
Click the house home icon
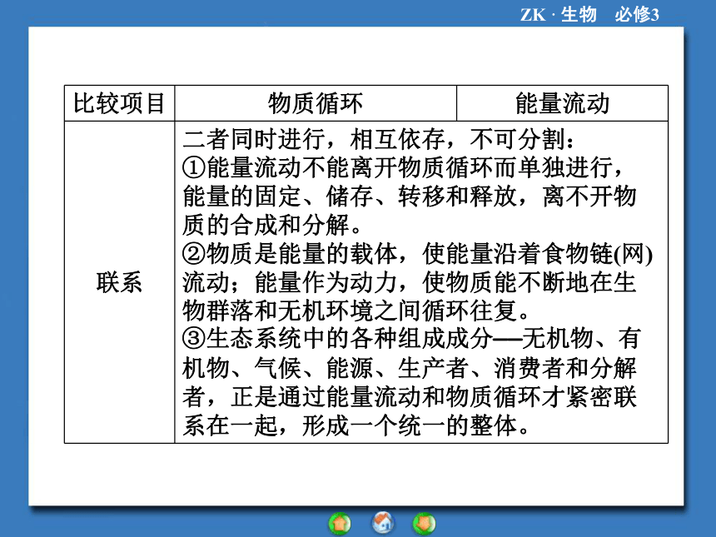383,523
